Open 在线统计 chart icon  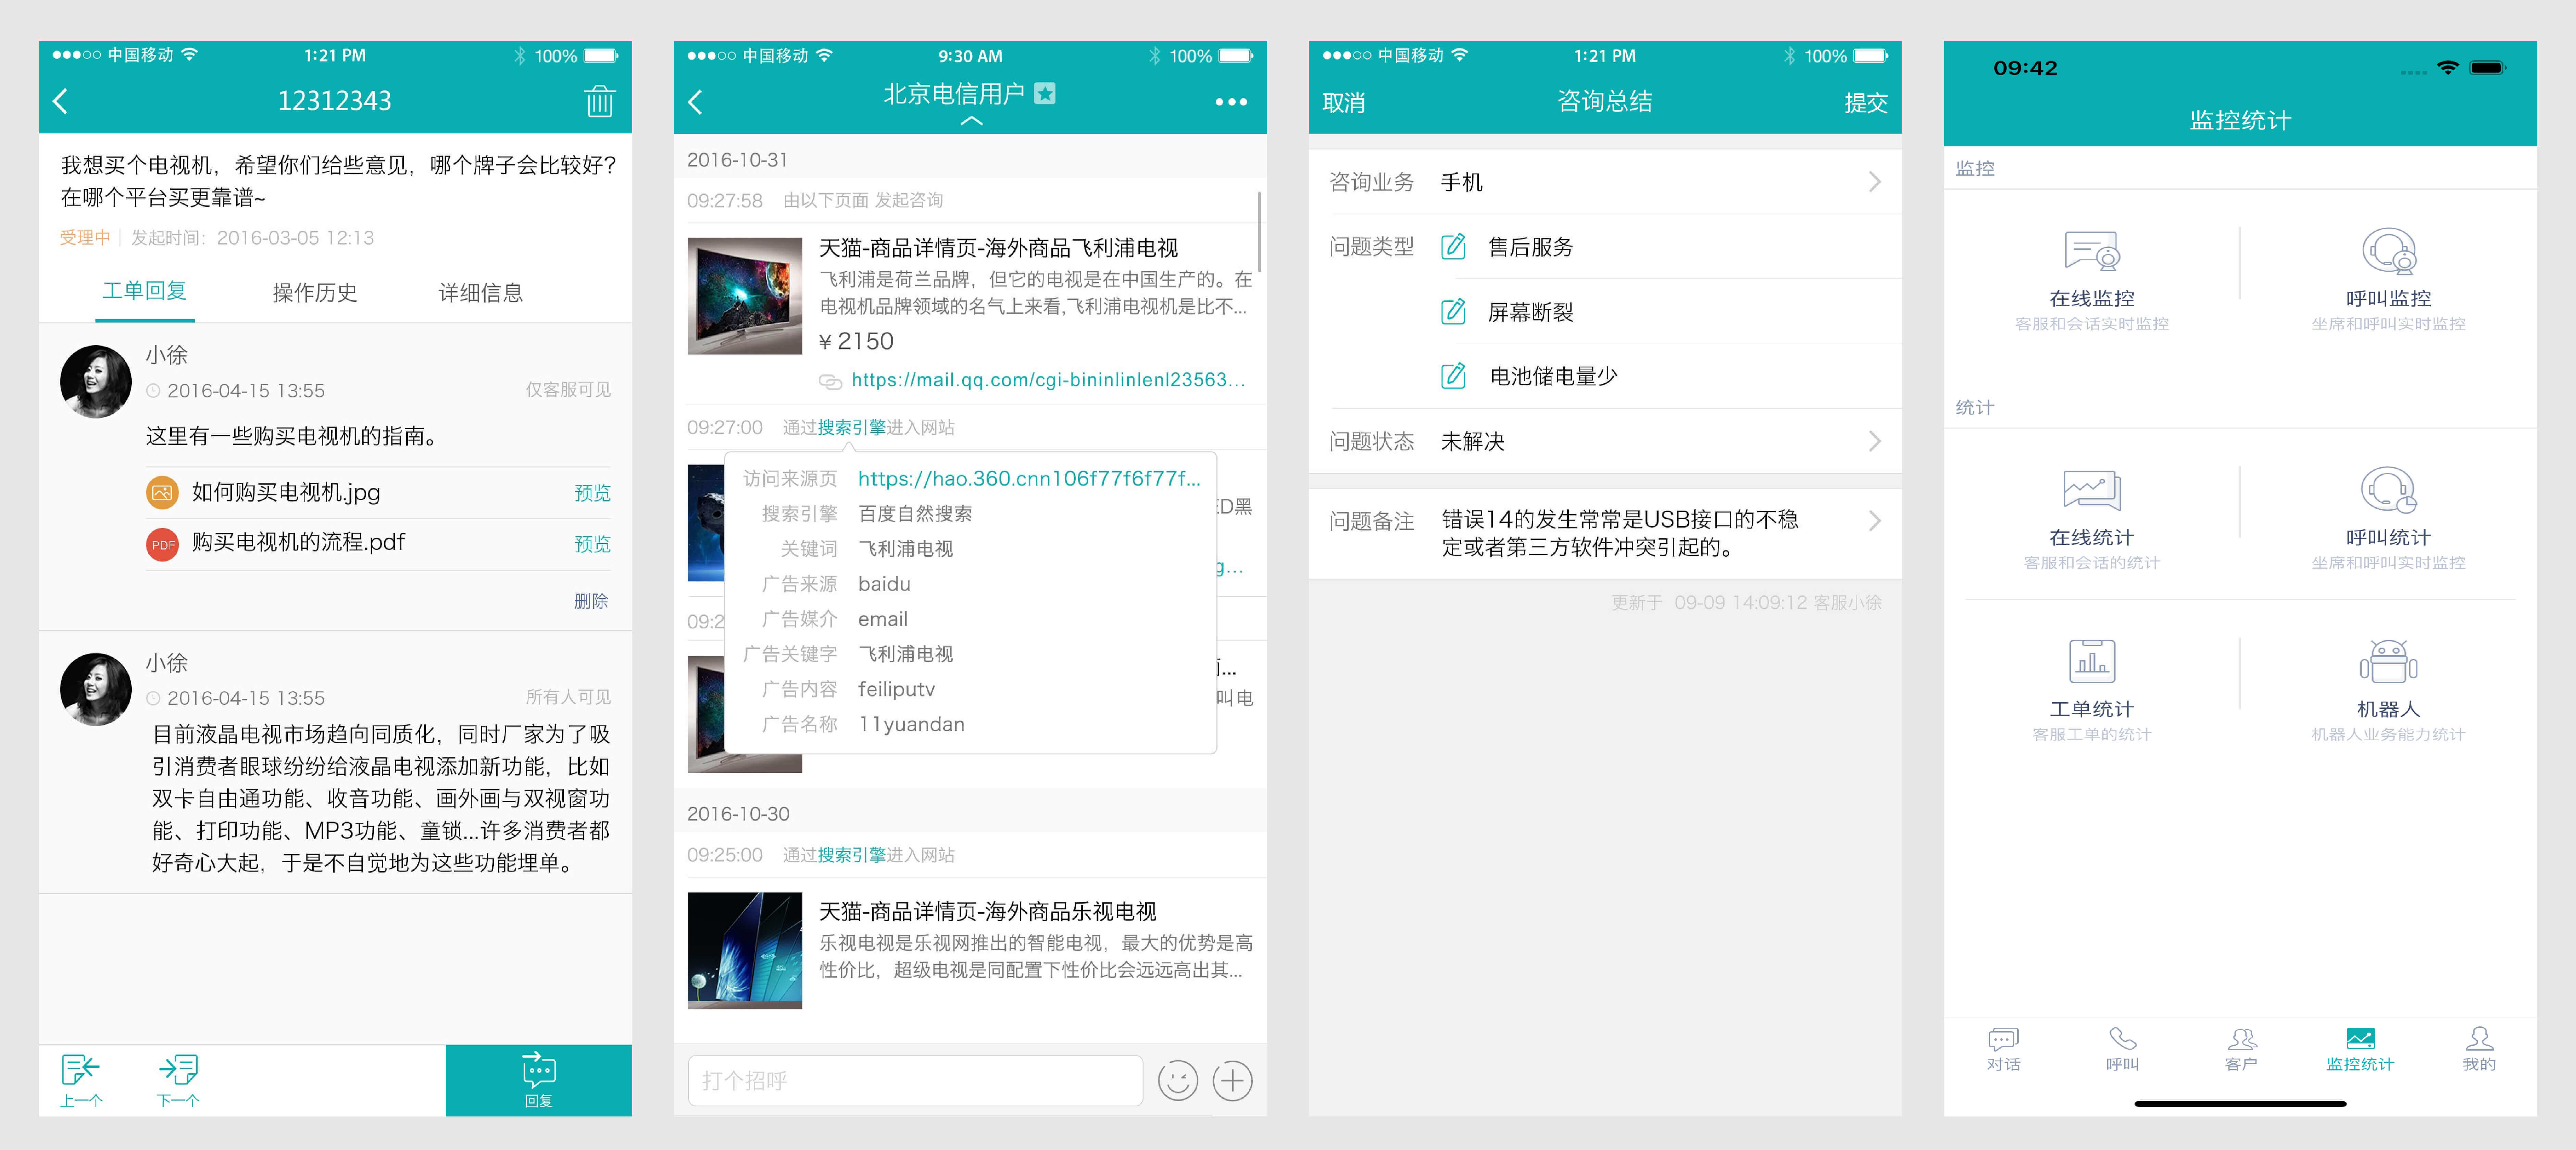click(x=2092, y=490)
